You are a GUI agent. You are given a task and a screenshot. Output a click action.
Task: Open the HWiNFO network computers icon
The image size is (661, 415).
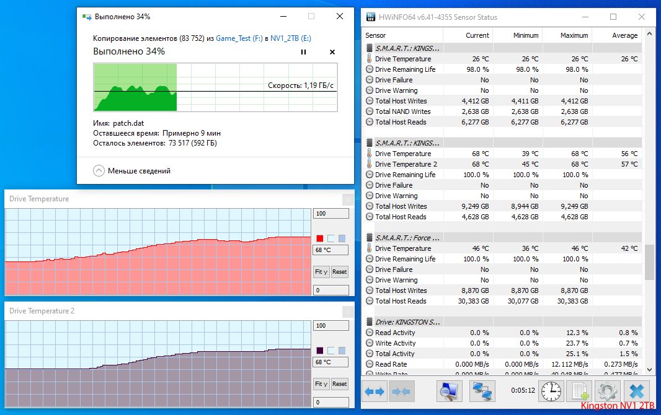point(482,391)
